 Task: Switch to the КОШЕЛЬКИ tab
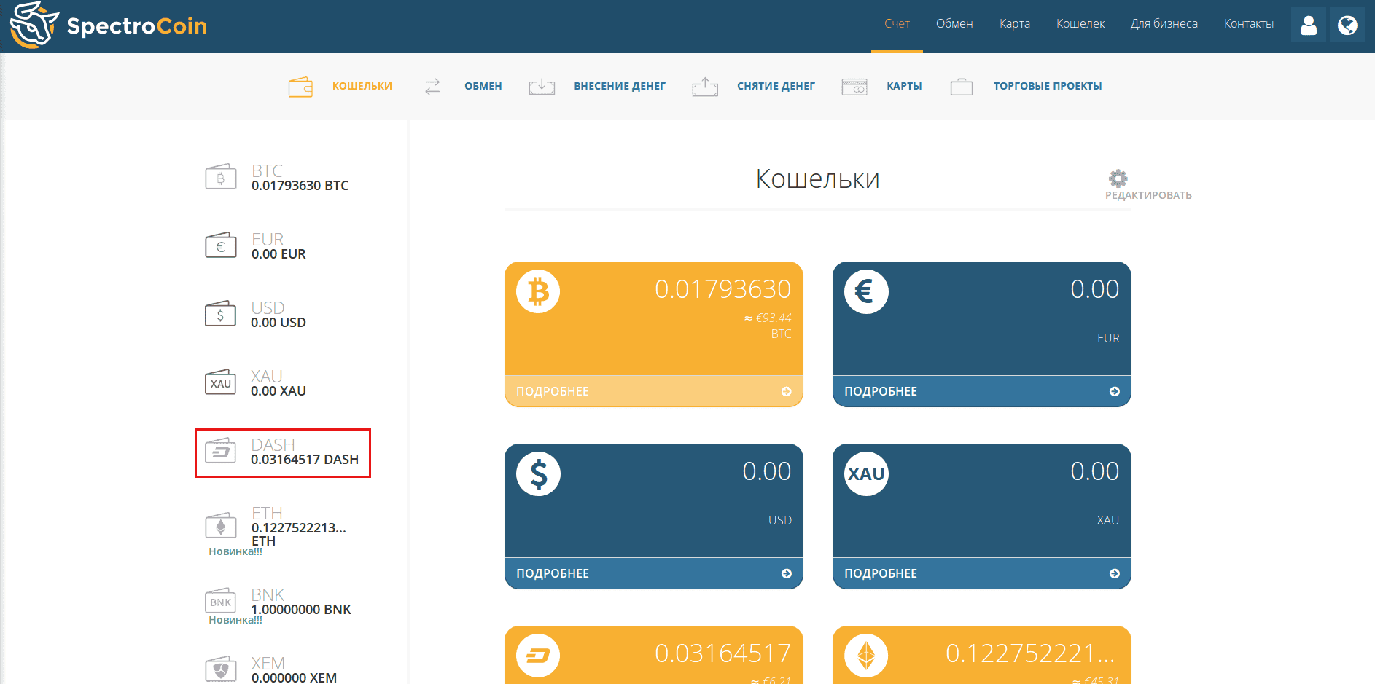(362, 86)
